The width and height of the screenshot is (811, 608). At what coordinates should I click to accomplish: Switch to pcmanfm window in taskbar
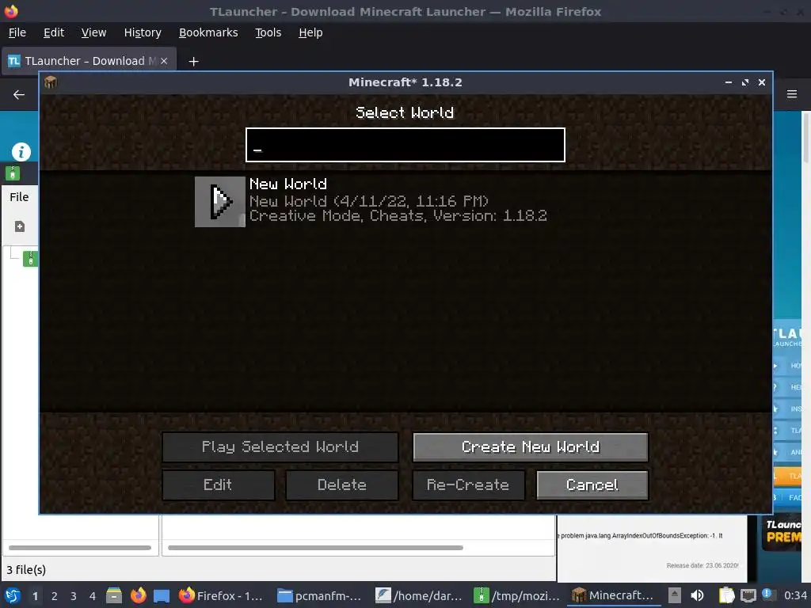point(319,595)
